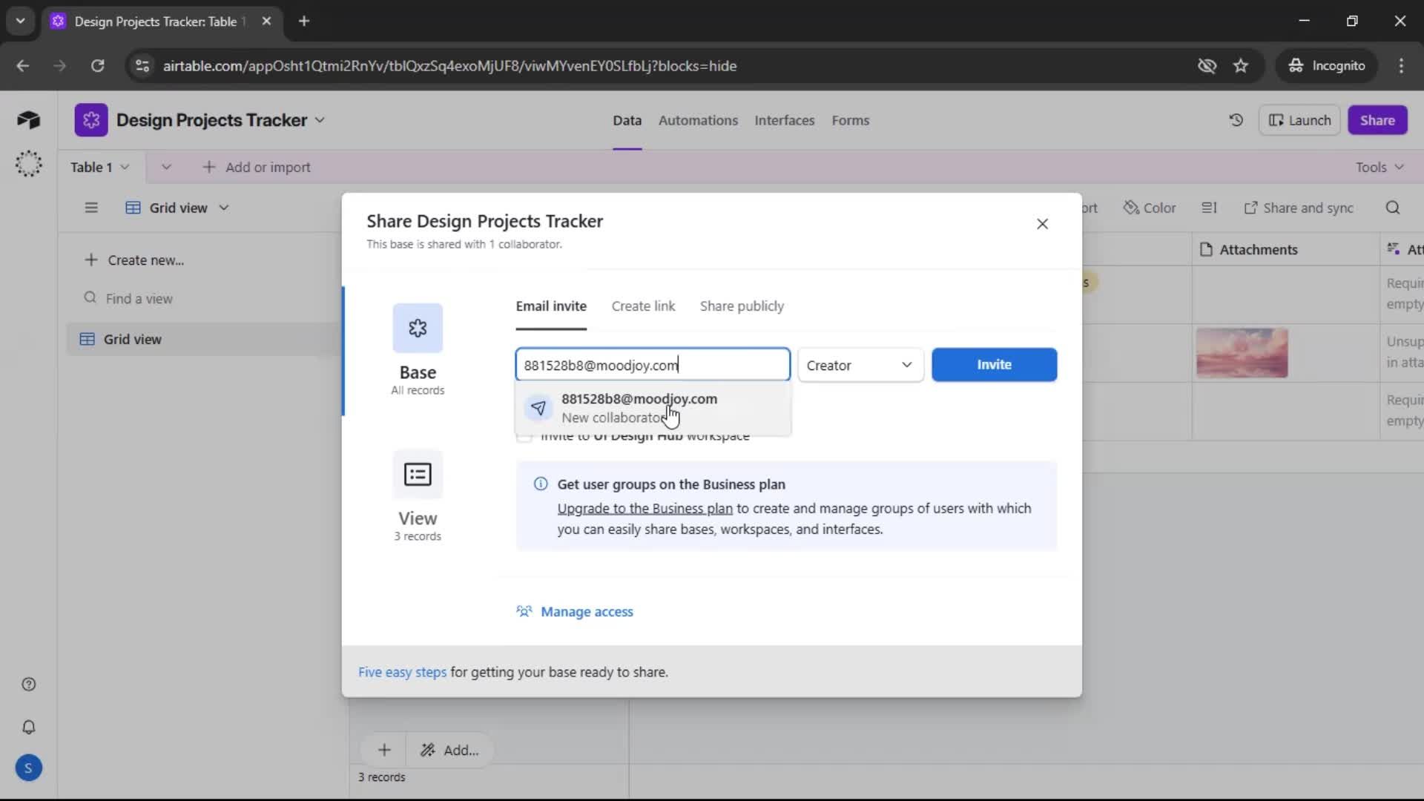Click the email address input field
The width and height of the screenshot is (1424, 801).
pos(653,365)
